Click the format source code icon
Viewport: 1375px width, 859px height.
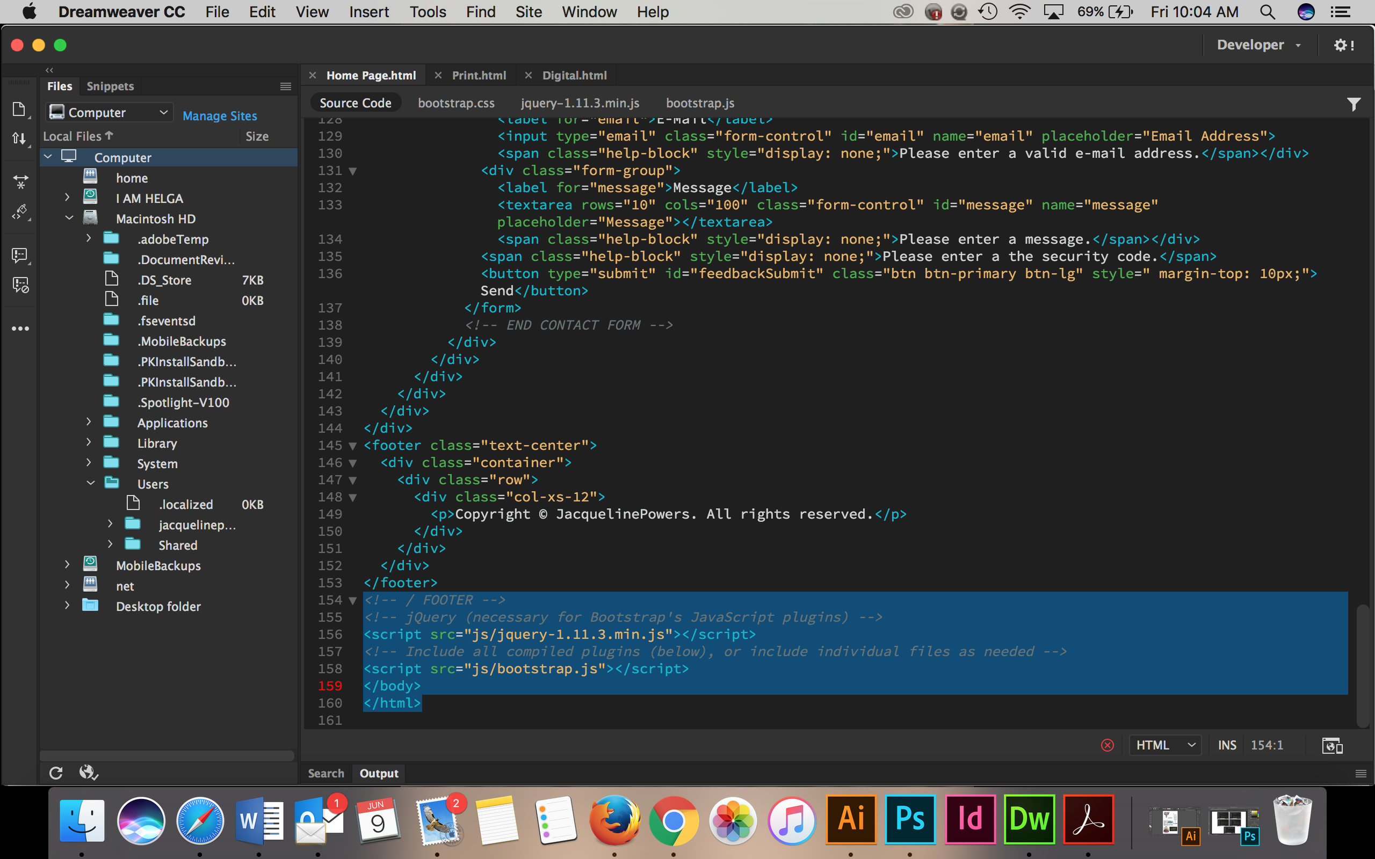pyautogui.click(x=20, y=212)
